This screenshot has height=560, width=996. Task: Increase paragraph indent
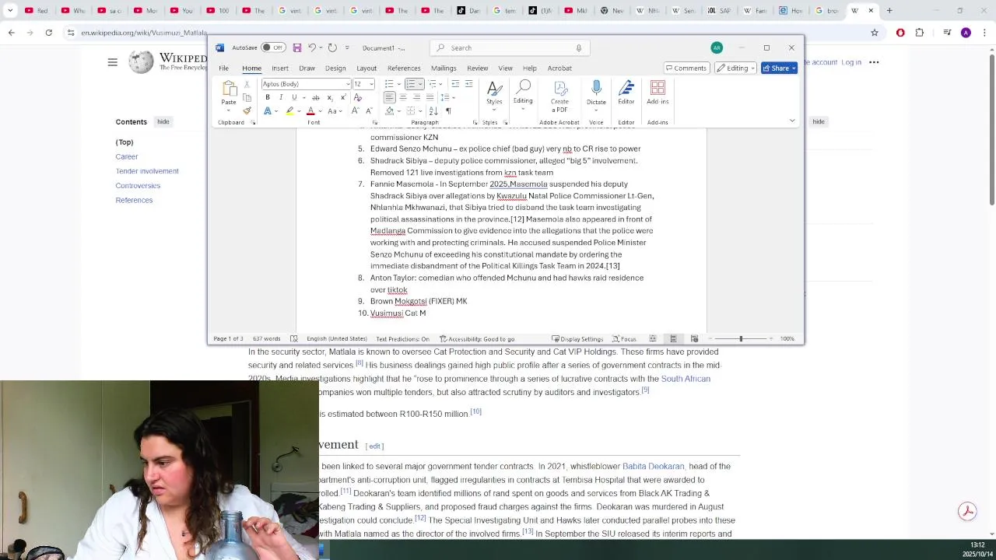[468, 84]
